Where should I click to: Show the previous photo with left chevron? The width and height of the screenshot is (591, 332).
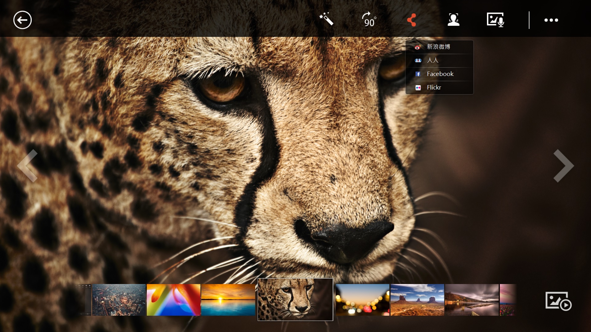point(27,166)
